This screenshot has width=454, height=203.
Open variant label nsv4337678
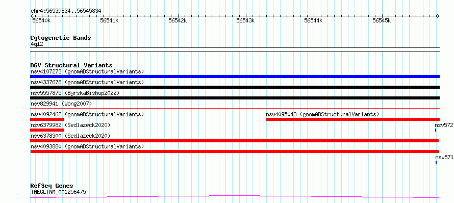point(87,82)
